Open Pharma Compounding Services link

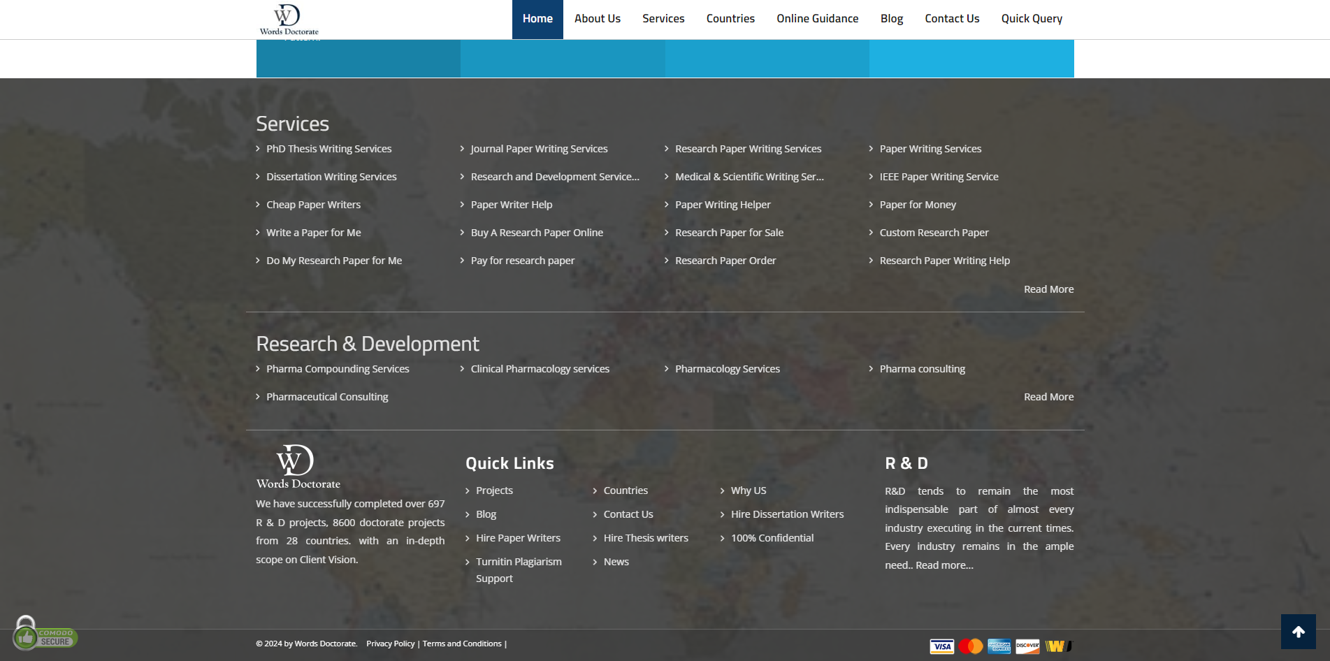click(x=338, y=369)
